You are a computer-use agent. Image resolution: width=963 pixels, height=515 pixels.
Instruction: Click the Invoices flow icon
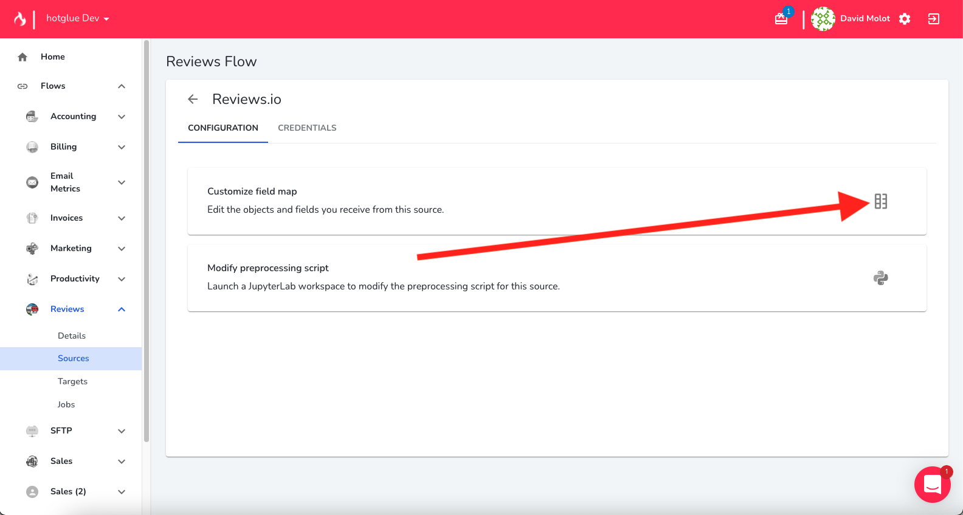click(x=32, y=218)
